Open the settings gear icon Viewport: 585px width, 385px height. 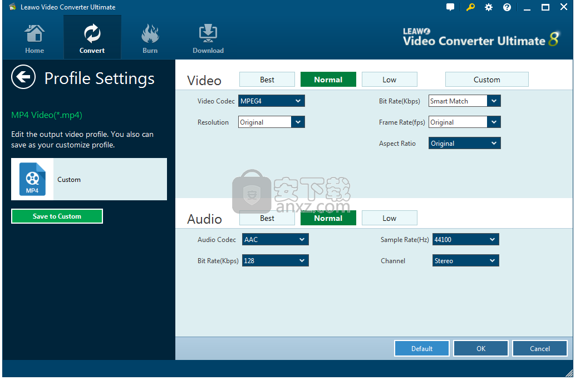coord(488,7)
